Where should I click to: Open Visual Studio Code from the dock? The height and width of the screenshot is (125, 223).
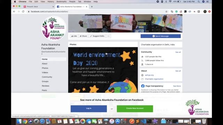(143, 121)
